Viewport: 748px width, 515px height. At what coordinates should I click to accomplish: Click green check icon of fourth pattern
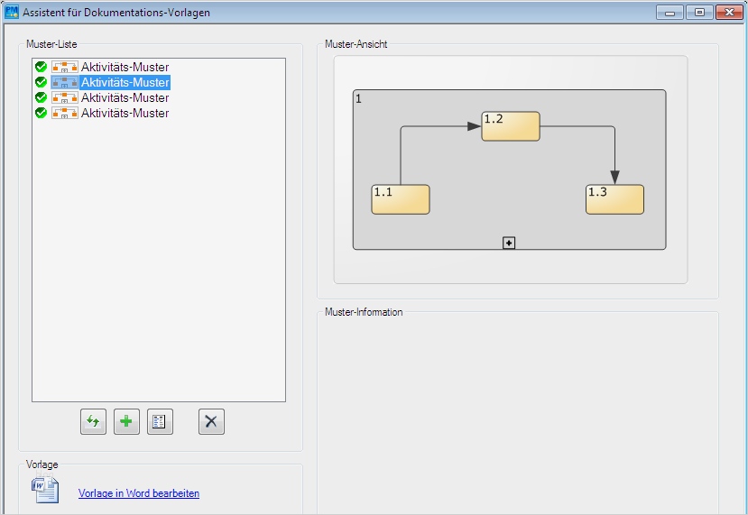41,113
